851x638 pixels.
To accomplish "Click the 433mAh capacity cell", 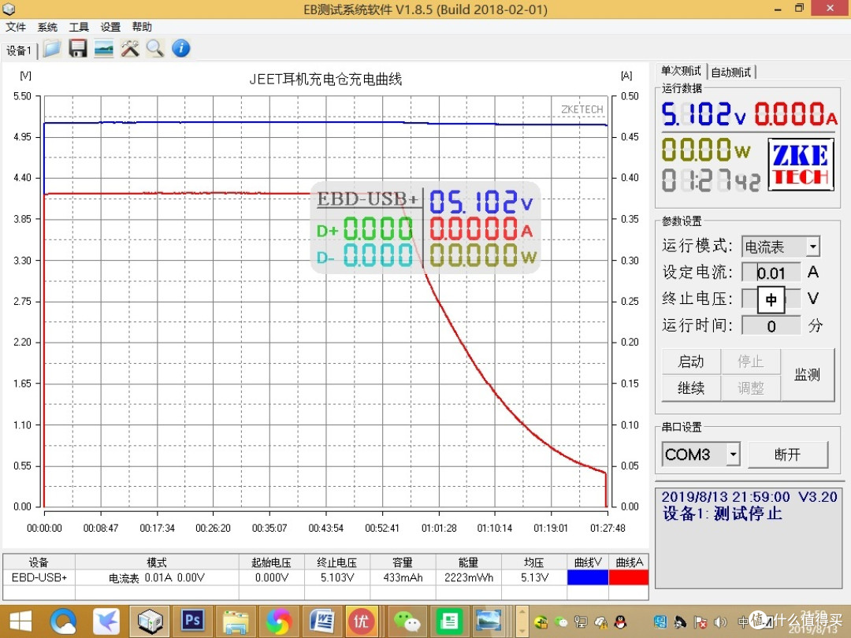I will tap(403, 577).
